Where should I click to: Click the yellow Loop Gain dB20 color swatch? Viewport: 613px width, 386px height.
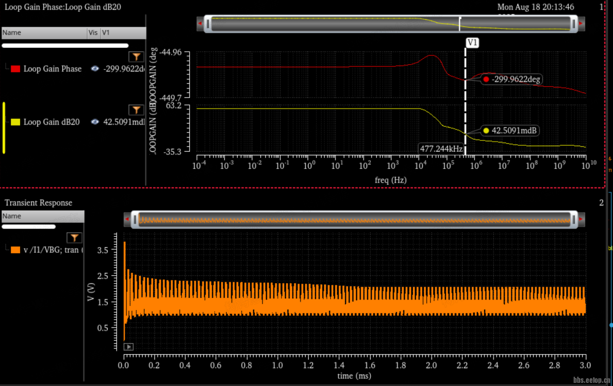15,122
